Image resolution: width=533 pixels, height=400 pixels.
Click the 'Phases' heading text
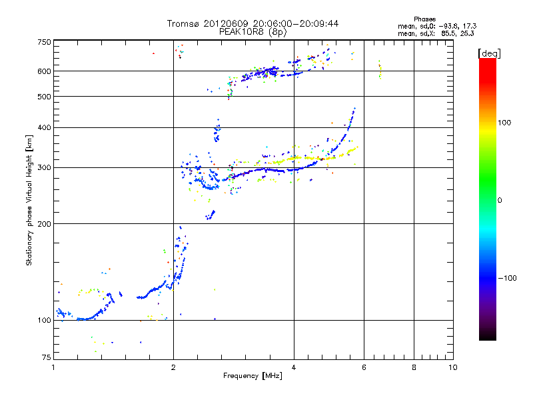tap(424, 19)
